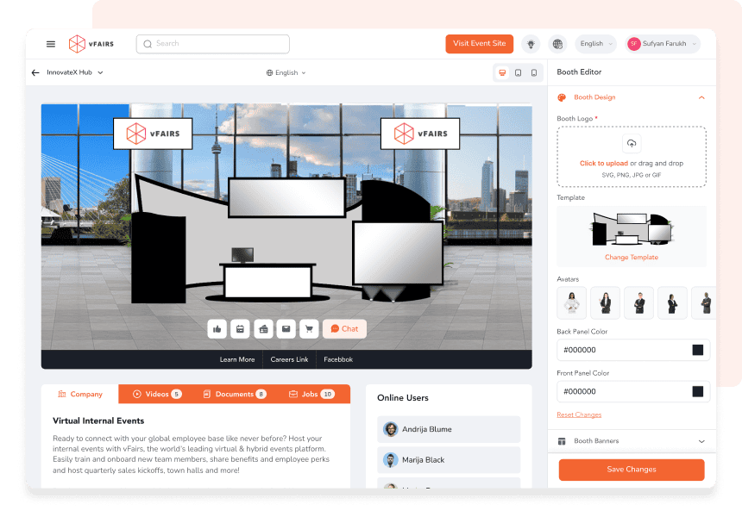Click the calendar booth icon
The image size is (742, 517).
pyautogui.click(x=240, y=329)
